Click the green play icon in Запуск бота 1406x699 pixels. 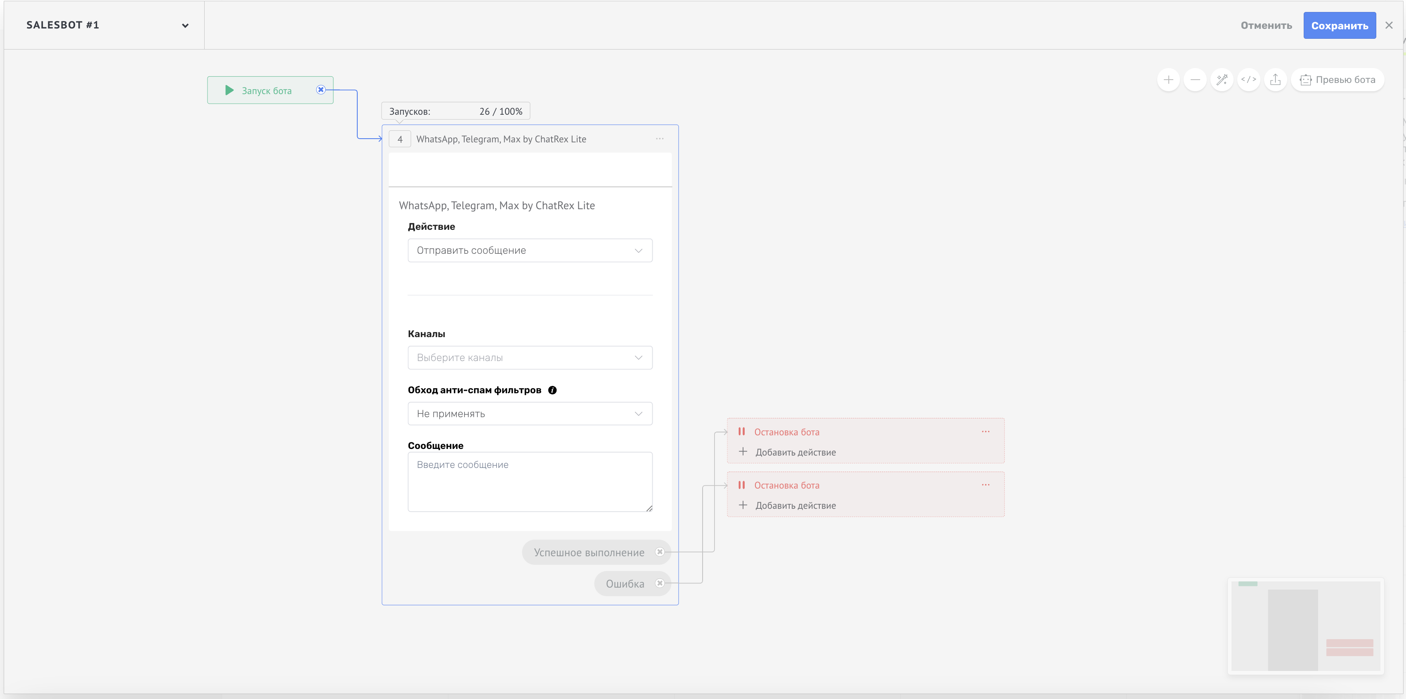tap(230, 90)
